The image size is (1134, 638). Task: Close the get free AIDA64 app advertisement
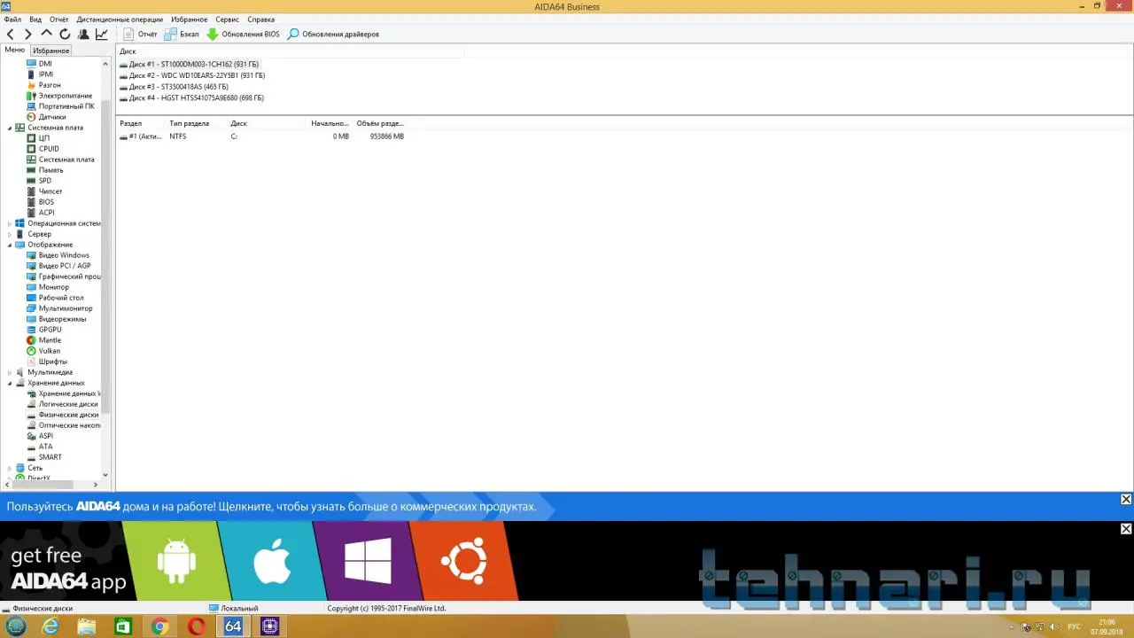click(1126, 529)
